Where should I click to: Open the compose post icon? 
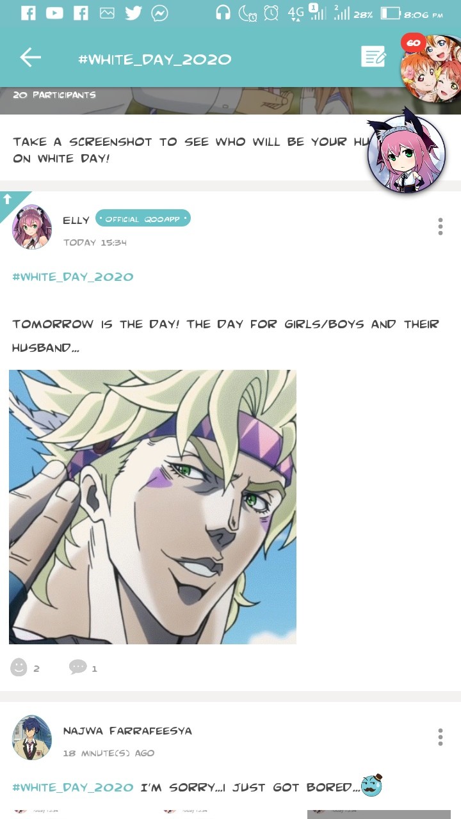[x=373, y=57]
